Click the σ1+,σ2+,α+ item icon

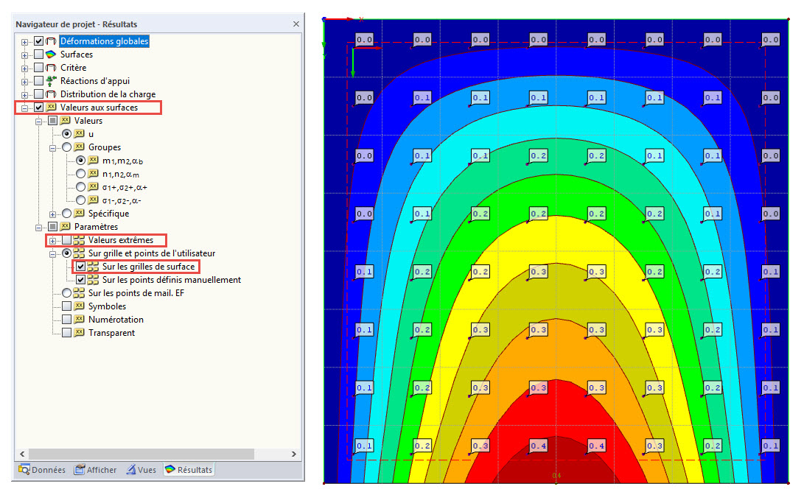point(93,186)
